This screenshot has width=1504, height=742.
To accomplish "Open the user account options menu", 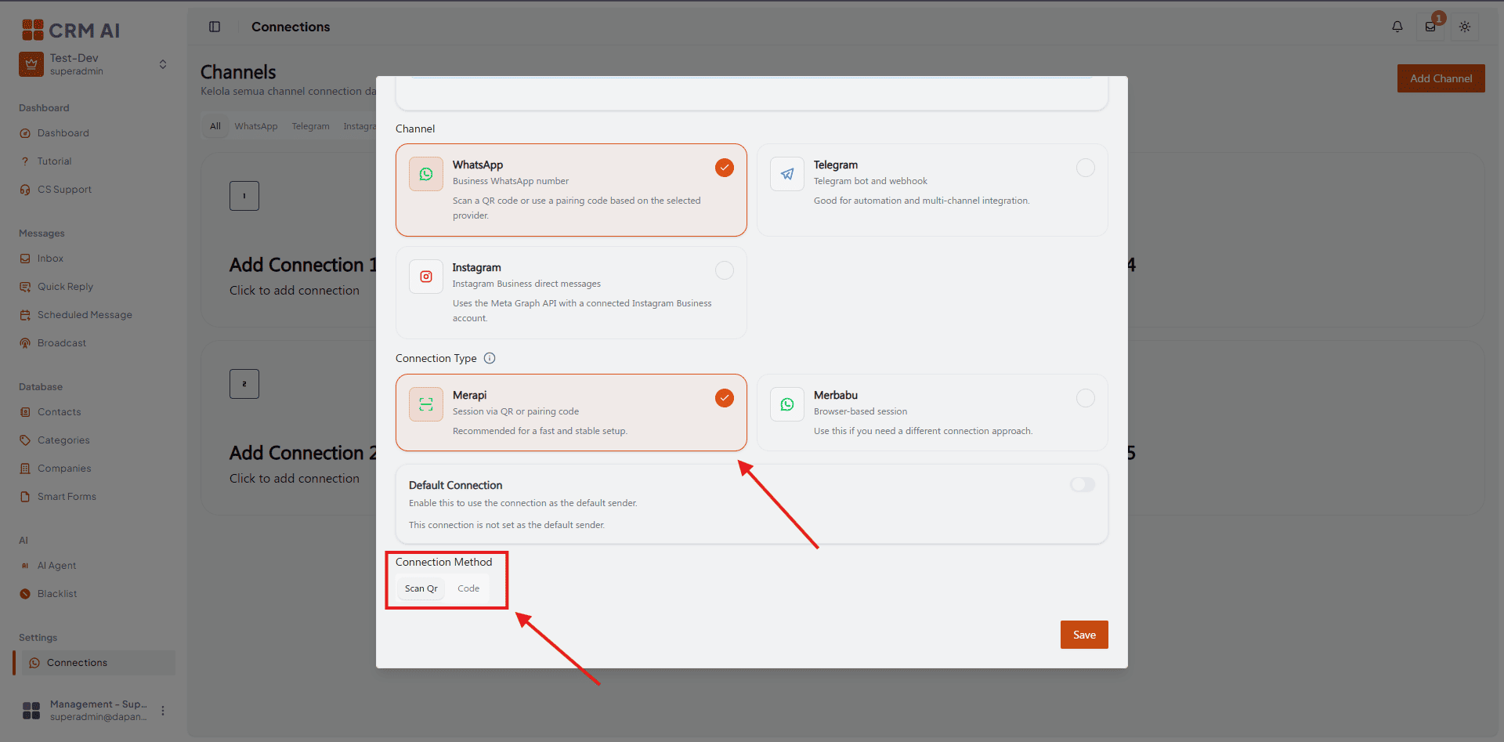I will click(163, 711).
